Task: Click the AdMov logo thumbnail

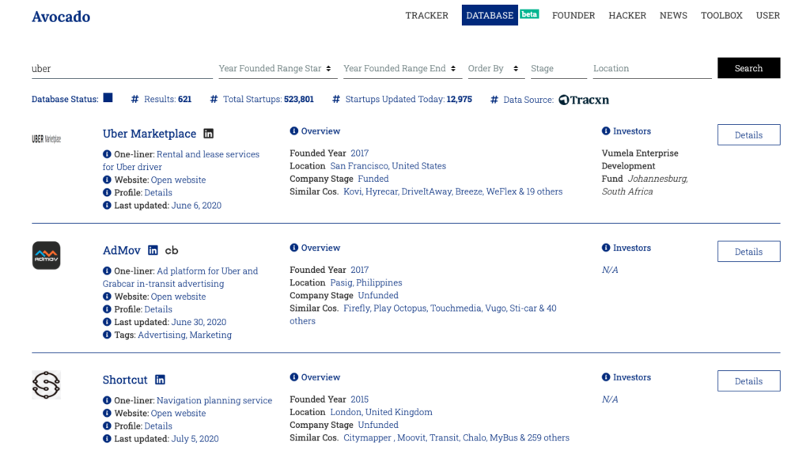Action: 47,255
